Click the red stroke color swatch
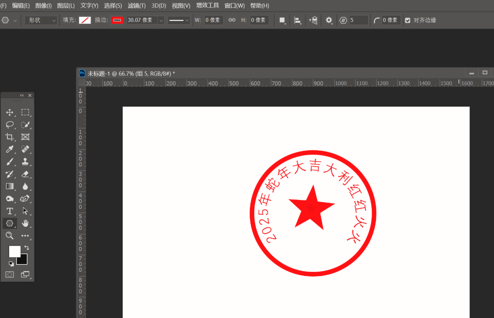This screenshot has width=494, height=318. 117,21
